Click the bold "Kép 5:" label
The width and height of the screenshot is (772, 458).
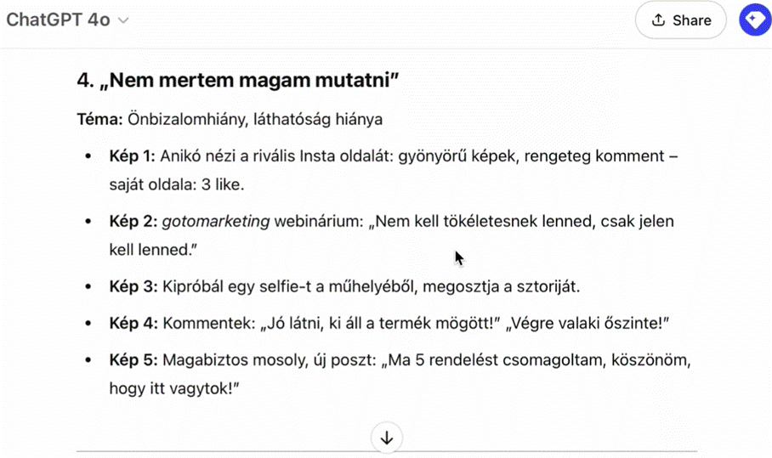click(133, 361)
